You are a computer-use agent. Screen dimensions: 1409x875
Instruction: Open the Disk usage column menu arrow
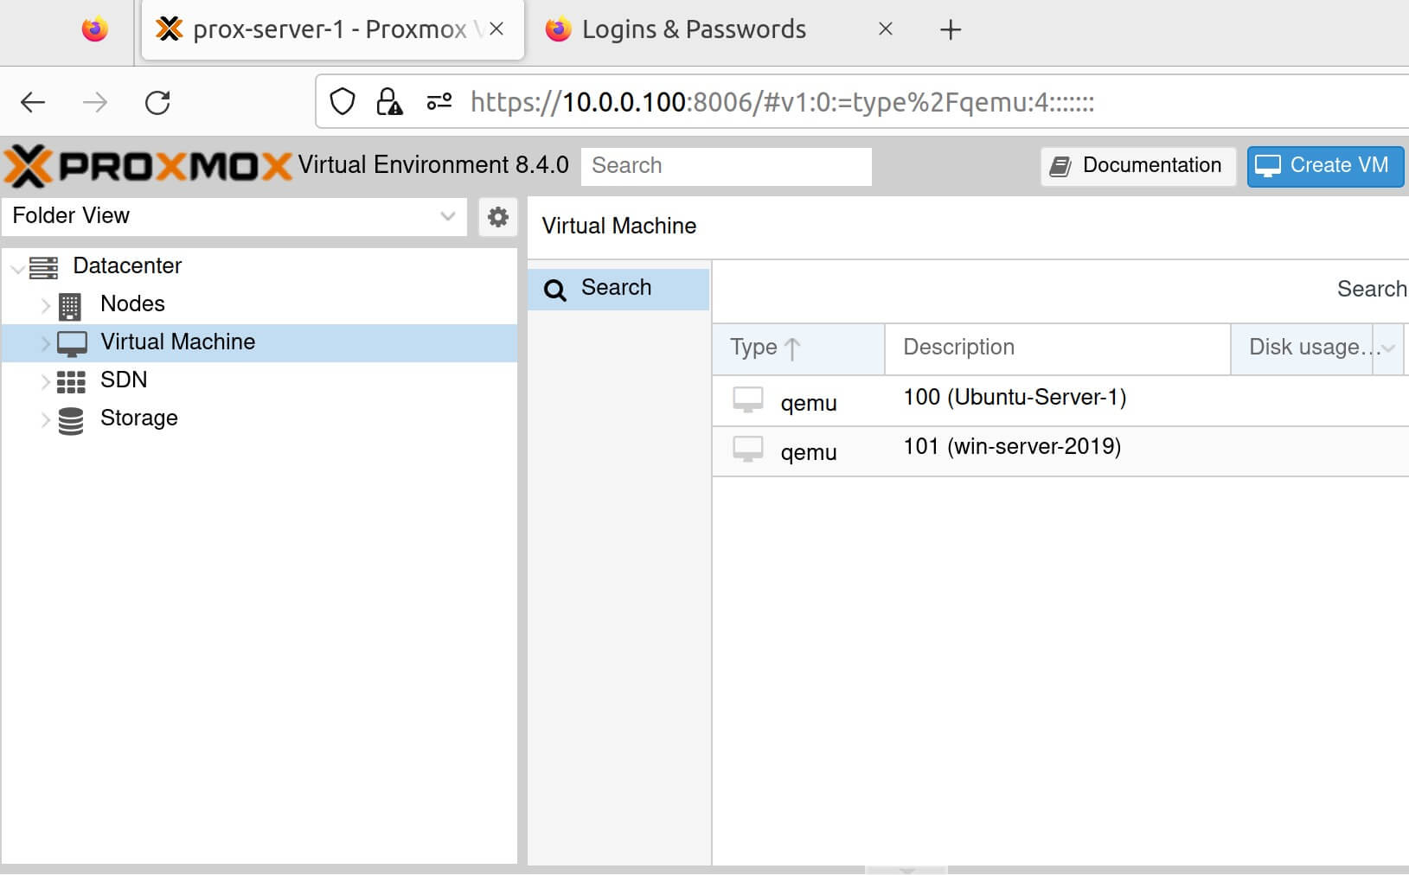1388,348
